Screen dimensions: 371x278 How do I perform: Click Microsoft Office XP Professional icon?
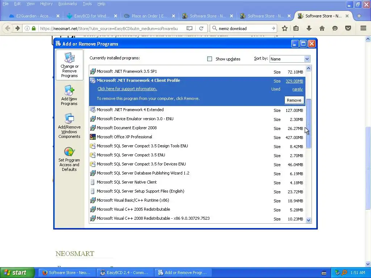point(93,137)
